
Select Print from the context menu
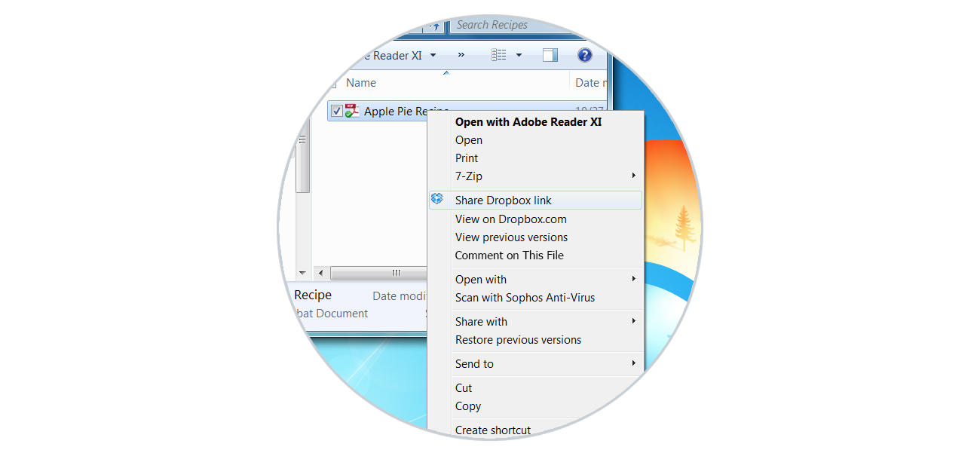pyautogui.click(x=467, y=158)
